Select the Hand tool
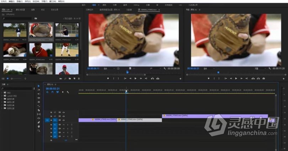Viewport: 288px width, 151px height. 38,126
